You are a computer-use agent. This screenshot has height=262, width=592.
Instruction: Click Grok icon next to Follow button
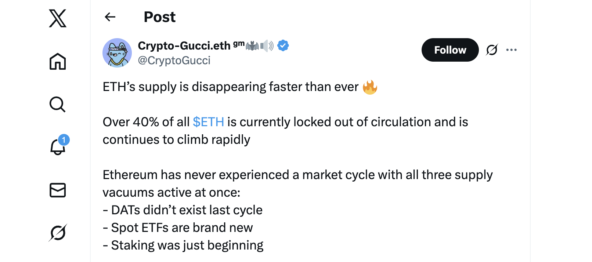[x=492, y=50]
